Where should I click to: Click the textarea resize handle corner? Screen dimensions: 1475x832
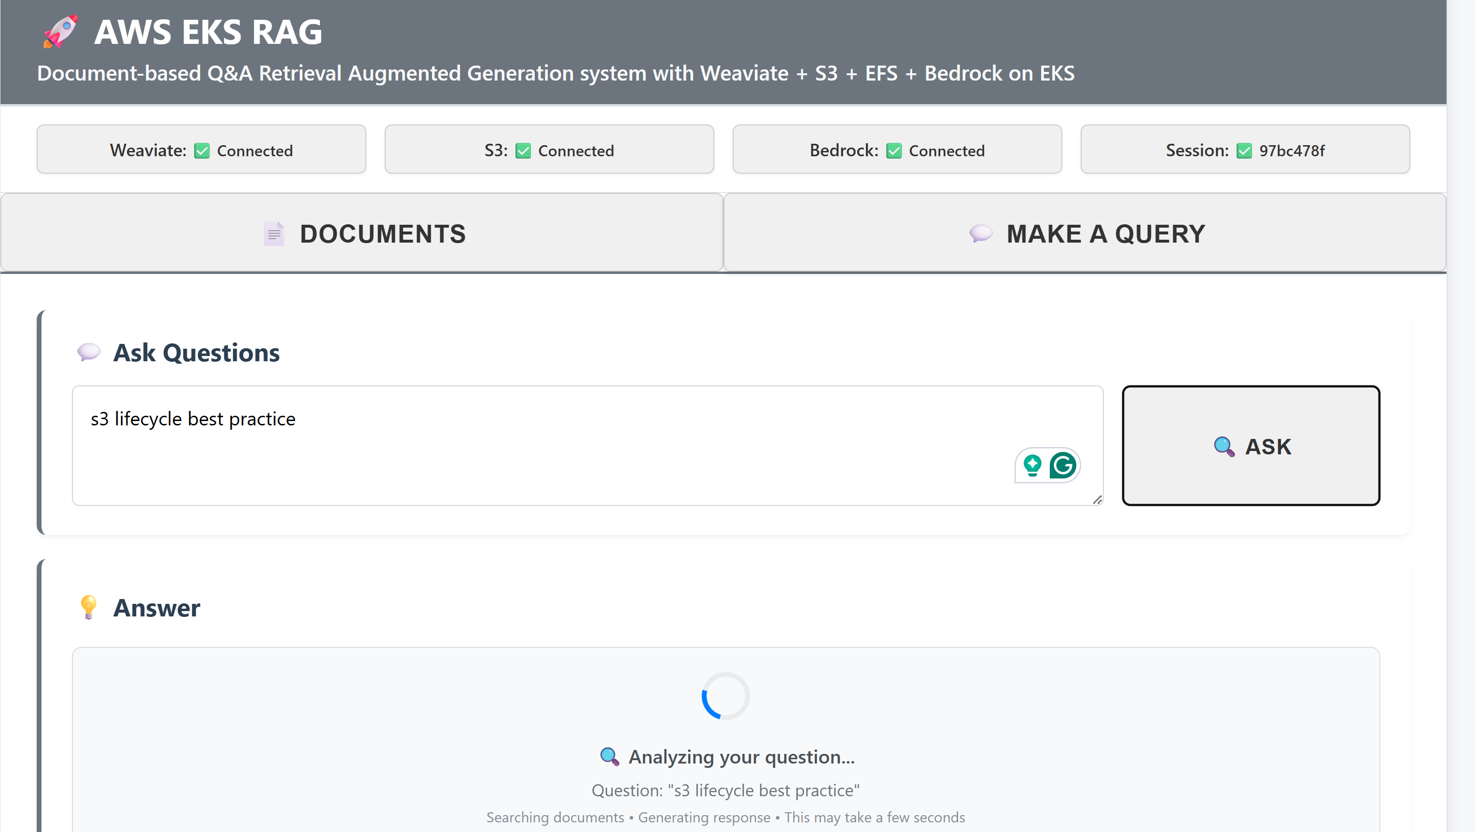[1097, 500]
